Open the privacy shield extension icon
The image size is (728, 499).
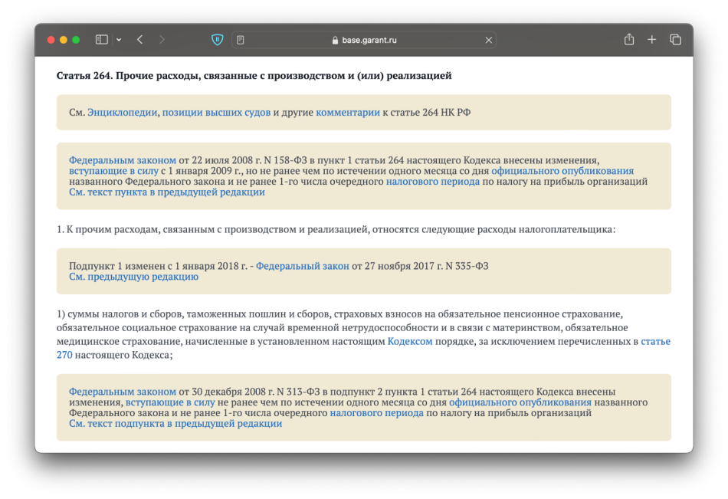218,40
